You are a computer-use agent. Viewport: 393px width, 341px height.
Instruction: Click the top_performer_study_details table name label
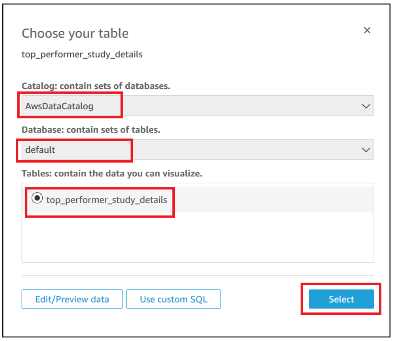click(x=107, y=200)
